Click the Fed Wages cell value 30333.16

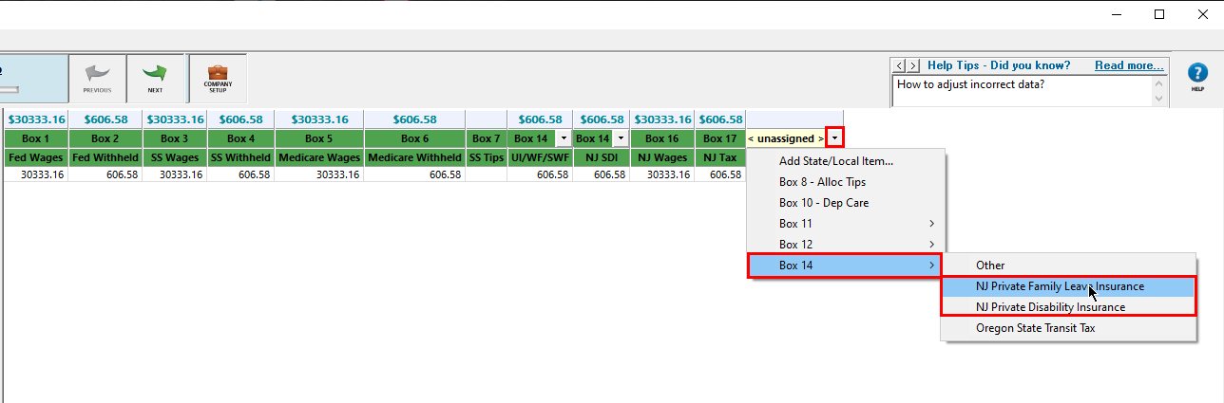(38, 174)
